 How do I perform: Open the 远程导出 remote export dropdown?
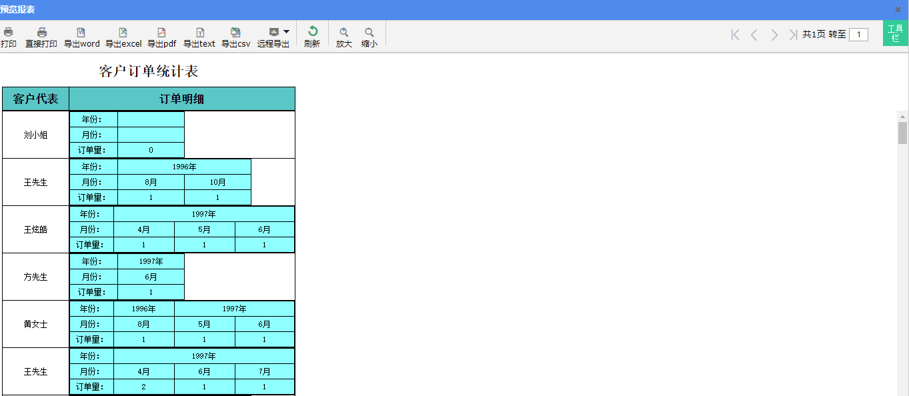[286, 31]
